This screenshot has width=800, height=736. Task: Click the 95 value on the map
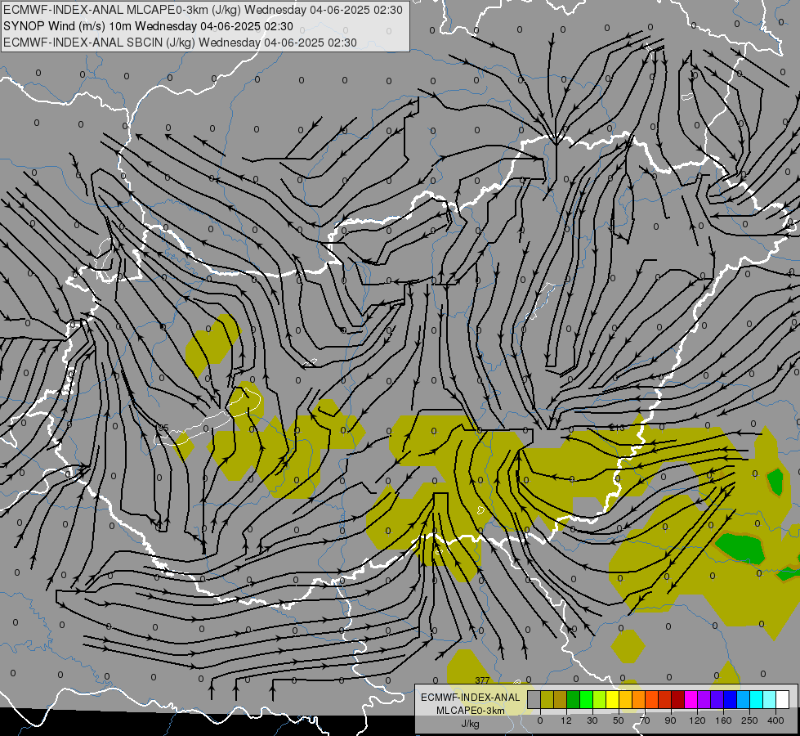pyautogui.click(x=163, y=428)
